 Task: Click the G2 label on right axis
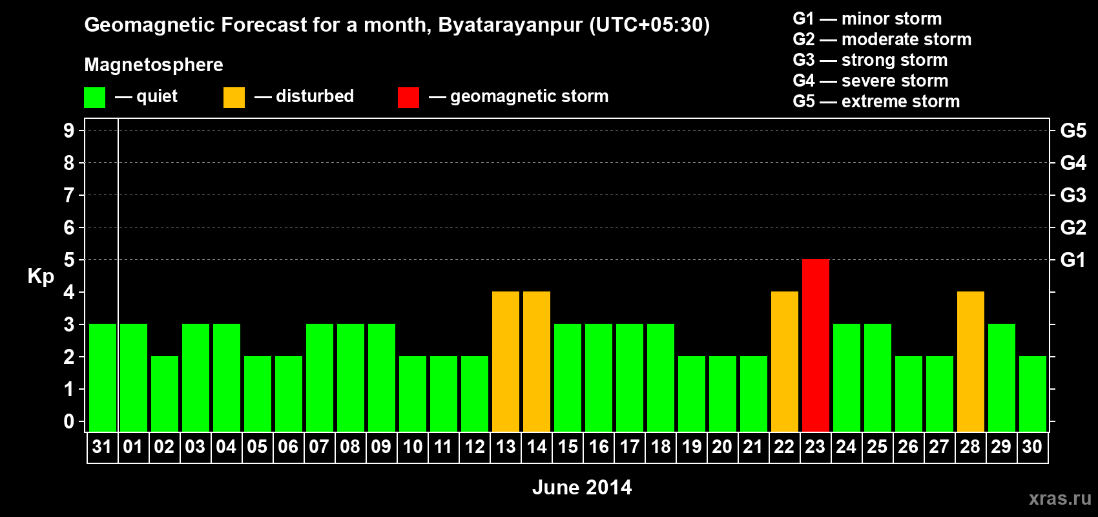click(1073, 227)
